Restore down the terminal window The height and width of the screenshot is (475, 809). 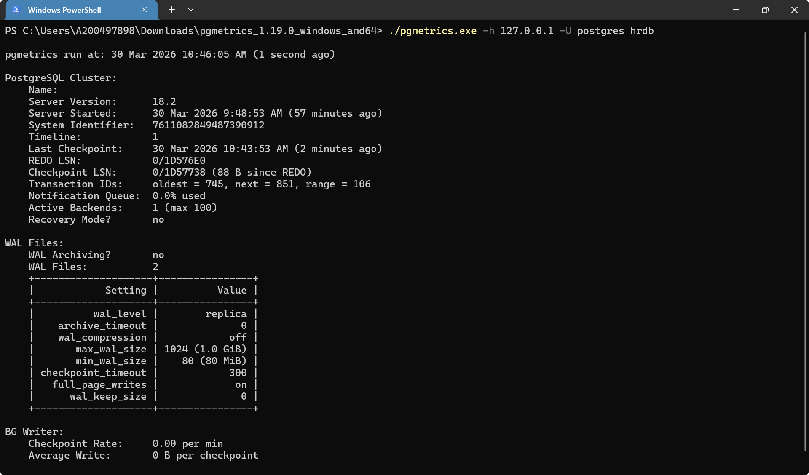(765, 10)
